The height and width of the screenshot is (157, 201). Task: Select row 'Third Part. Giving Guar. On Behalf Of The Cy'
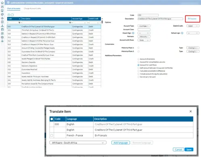[x=54, y=30]
